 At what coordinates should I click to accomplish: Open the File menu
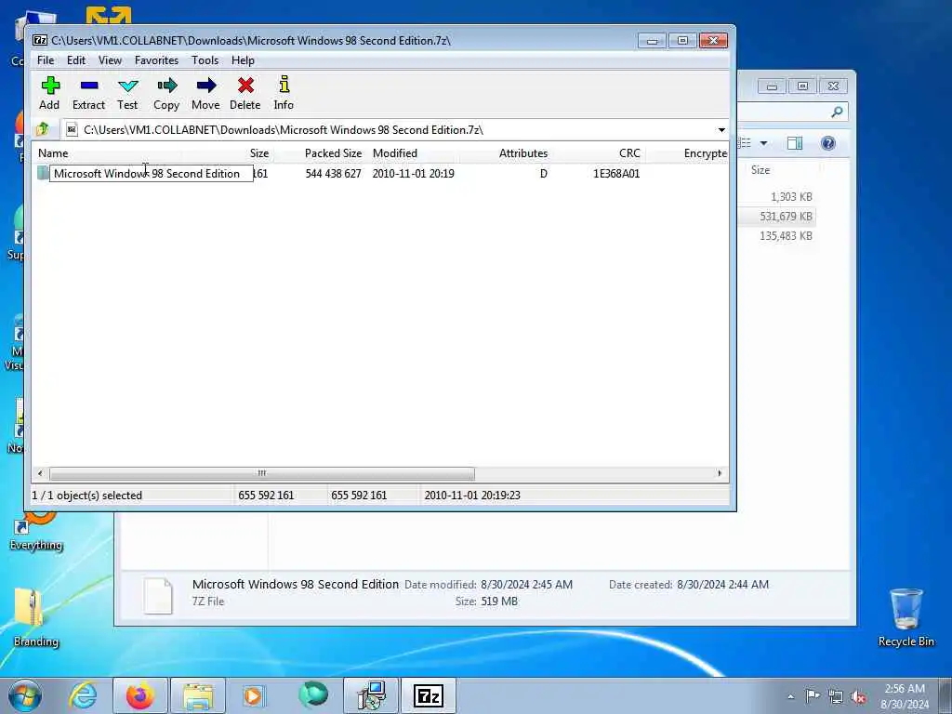pos(46,60)
